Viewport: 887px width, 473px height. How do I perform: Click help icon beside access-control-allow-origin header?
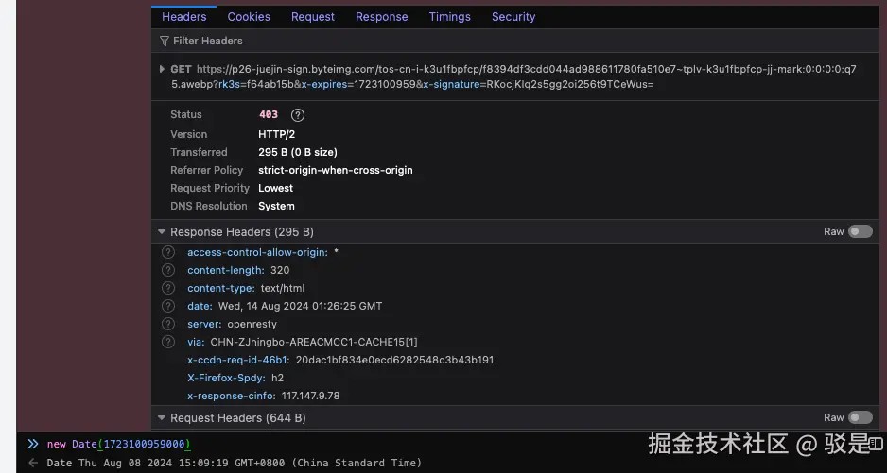pyautogui.click(x=168, y=252)
